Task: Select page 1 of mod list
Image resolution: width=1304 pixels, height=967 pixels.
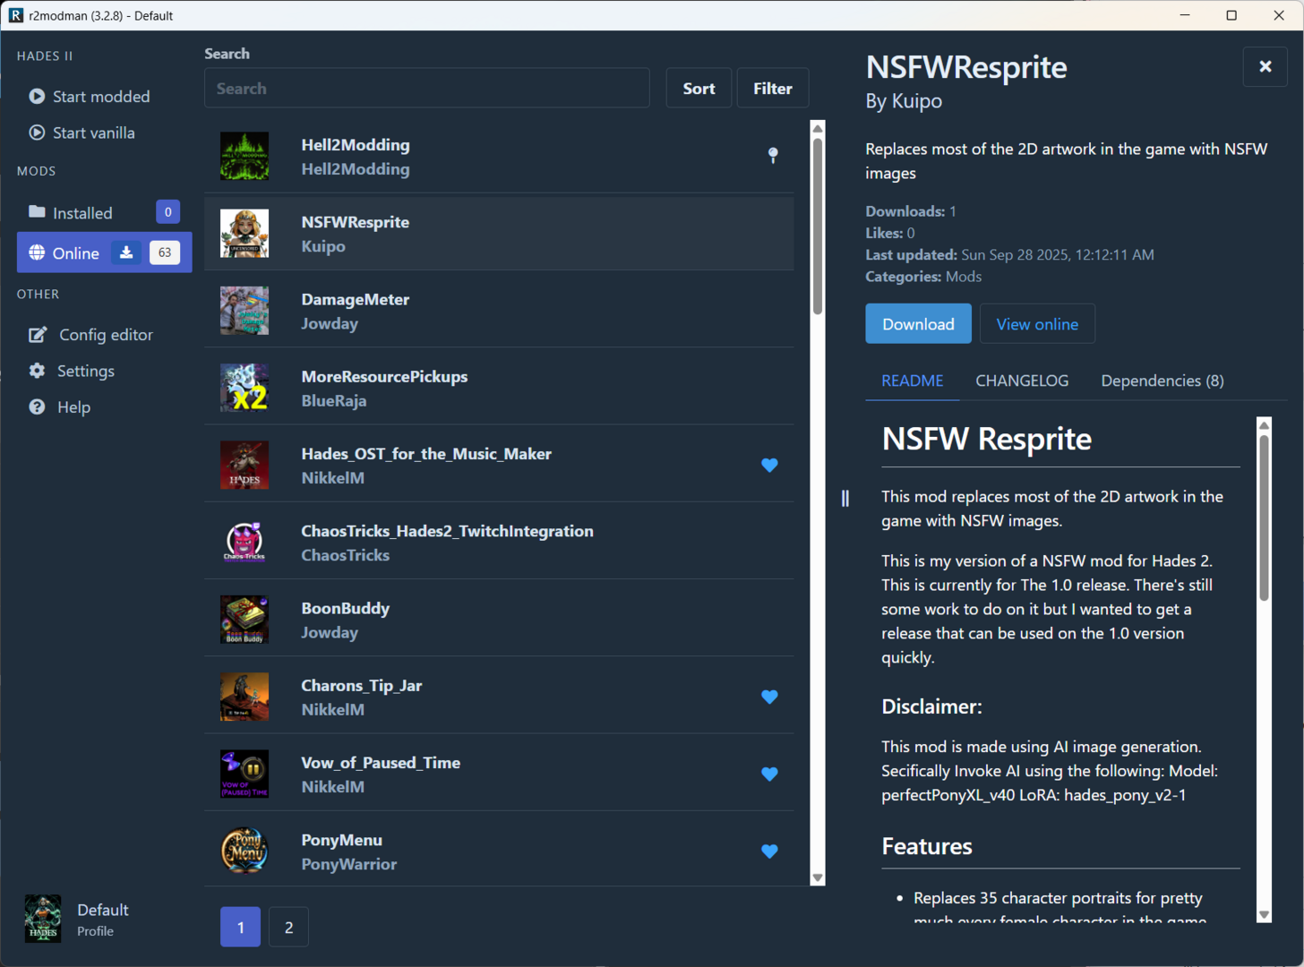Action: click(241, 927)
